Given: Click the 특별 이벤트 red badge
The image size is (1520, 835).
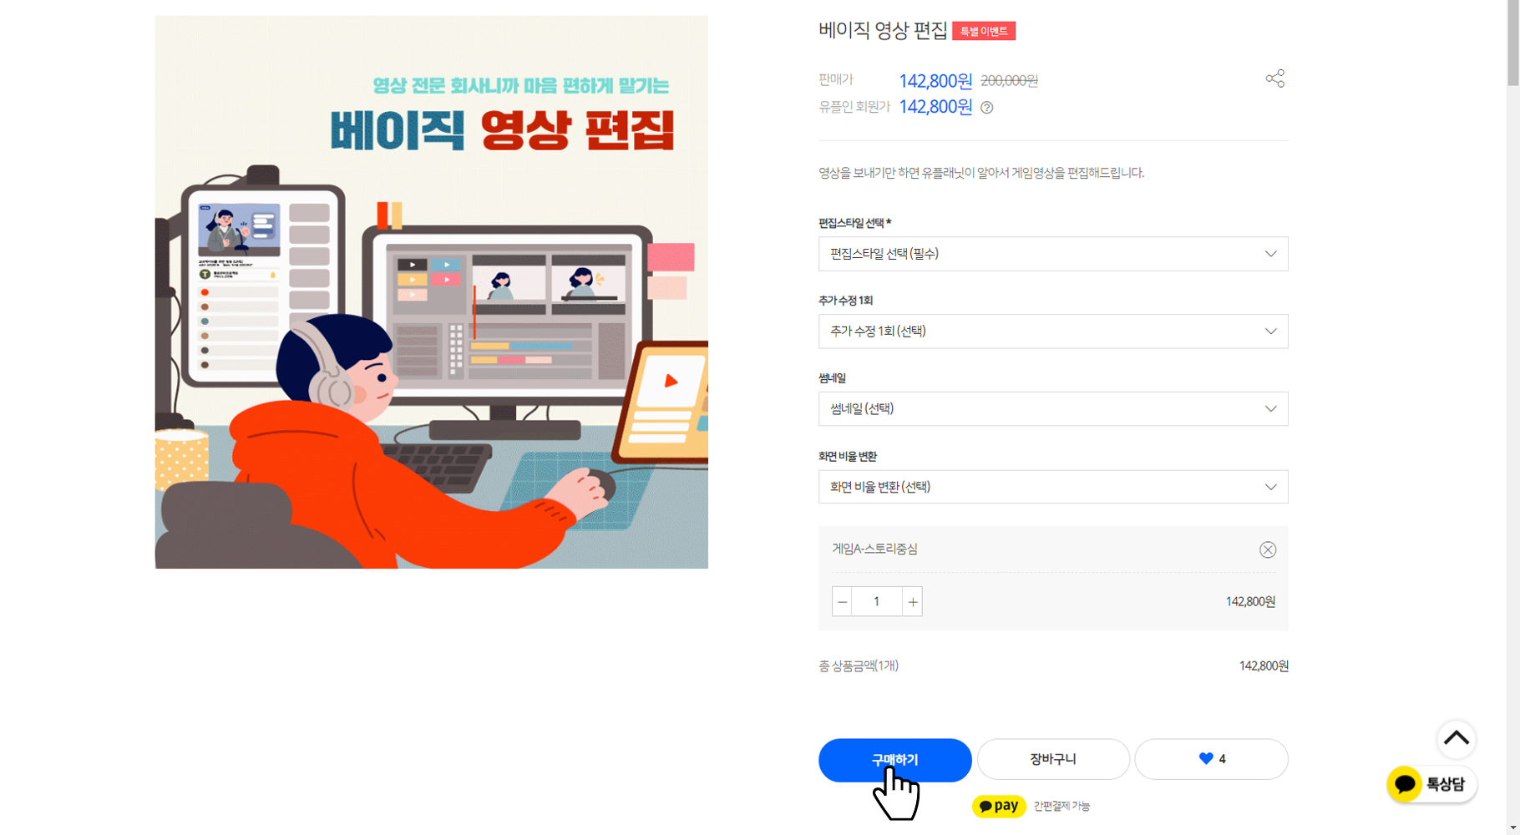Looking at the screenshot, I should tap(984, 31).
